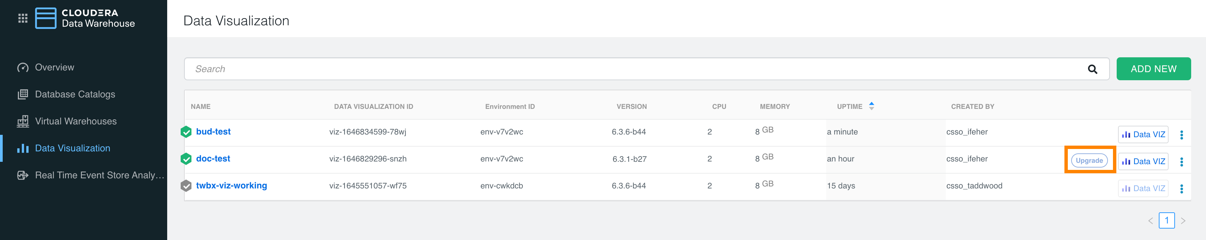Open the three-dot menu for doc-test
The image size is (1206, 240).
(x=1181, y=162)
